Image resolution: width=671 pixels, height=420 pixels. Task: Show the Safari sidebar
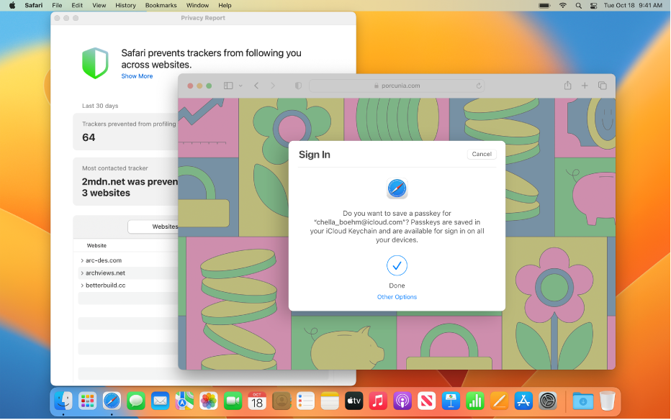(228, 85)
